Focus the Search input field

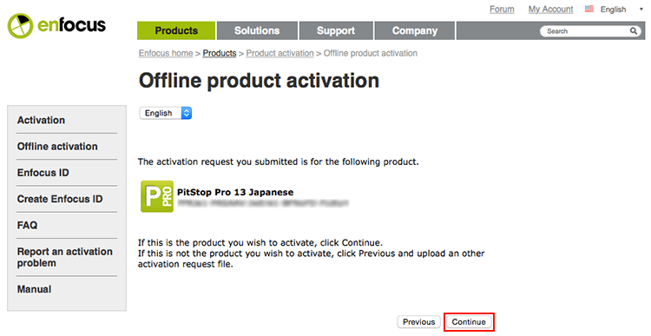pyautogui.click(x=584, y=31)
